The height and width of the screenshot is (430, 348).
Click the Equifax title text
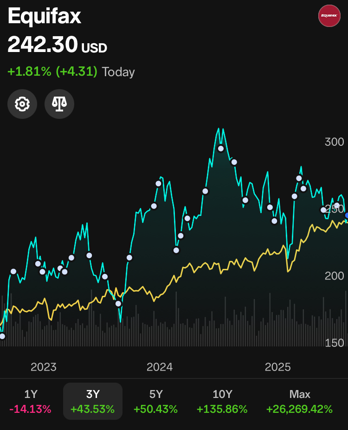click(45, 16)
